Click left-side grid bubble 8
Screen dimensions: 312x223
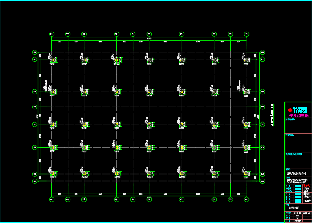(35, 52)
